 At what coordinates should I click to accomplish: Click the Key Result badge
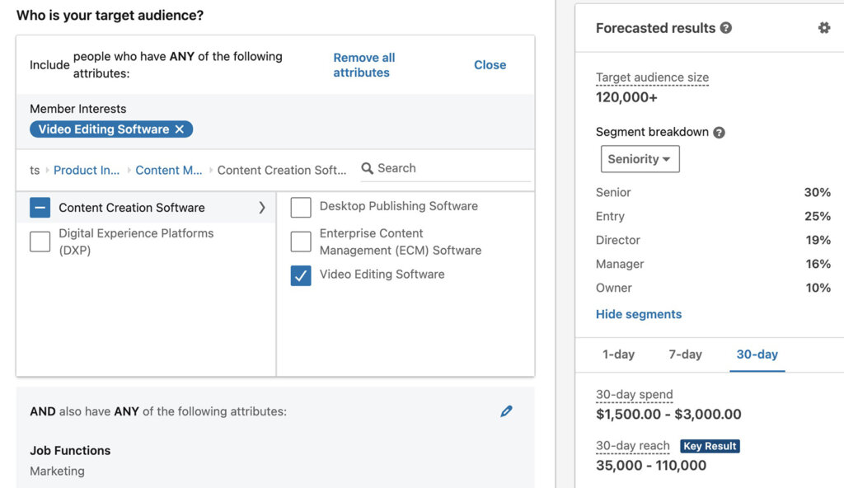coord(710,446)
